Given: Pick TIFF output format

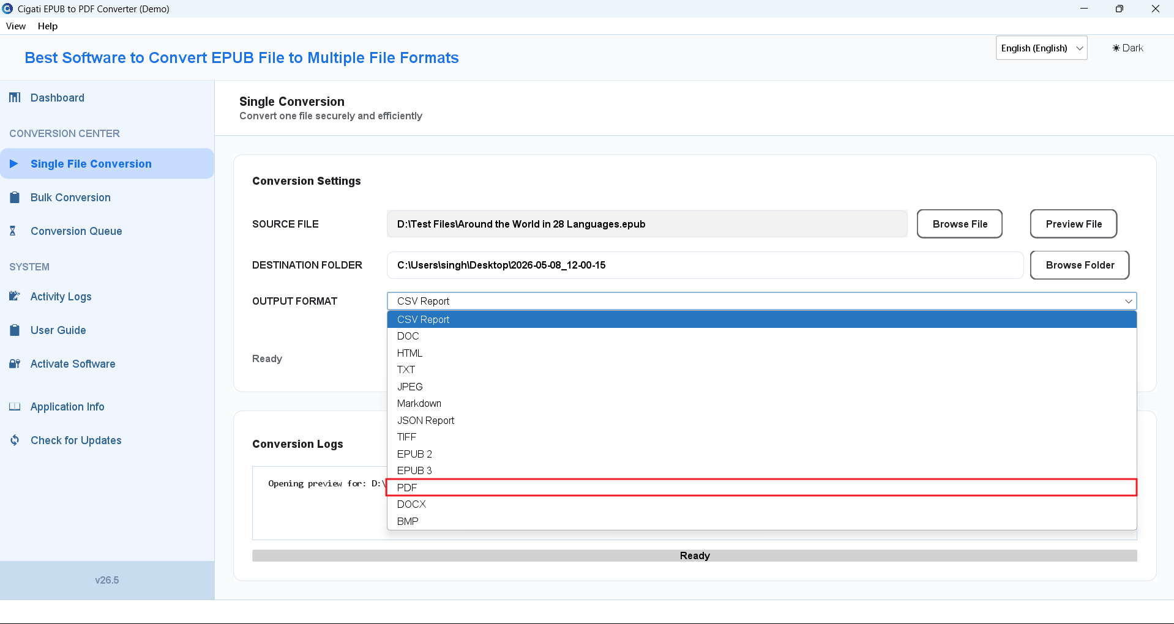Looking at the screenshot, I should point(761,437).
